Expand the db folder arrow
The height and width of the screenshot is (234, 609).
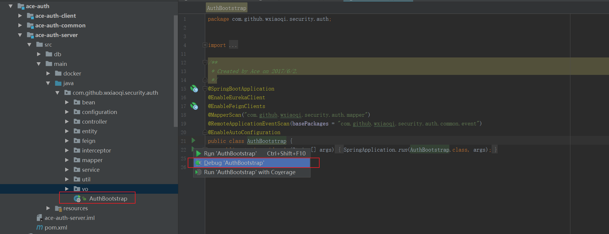point(39,54)
